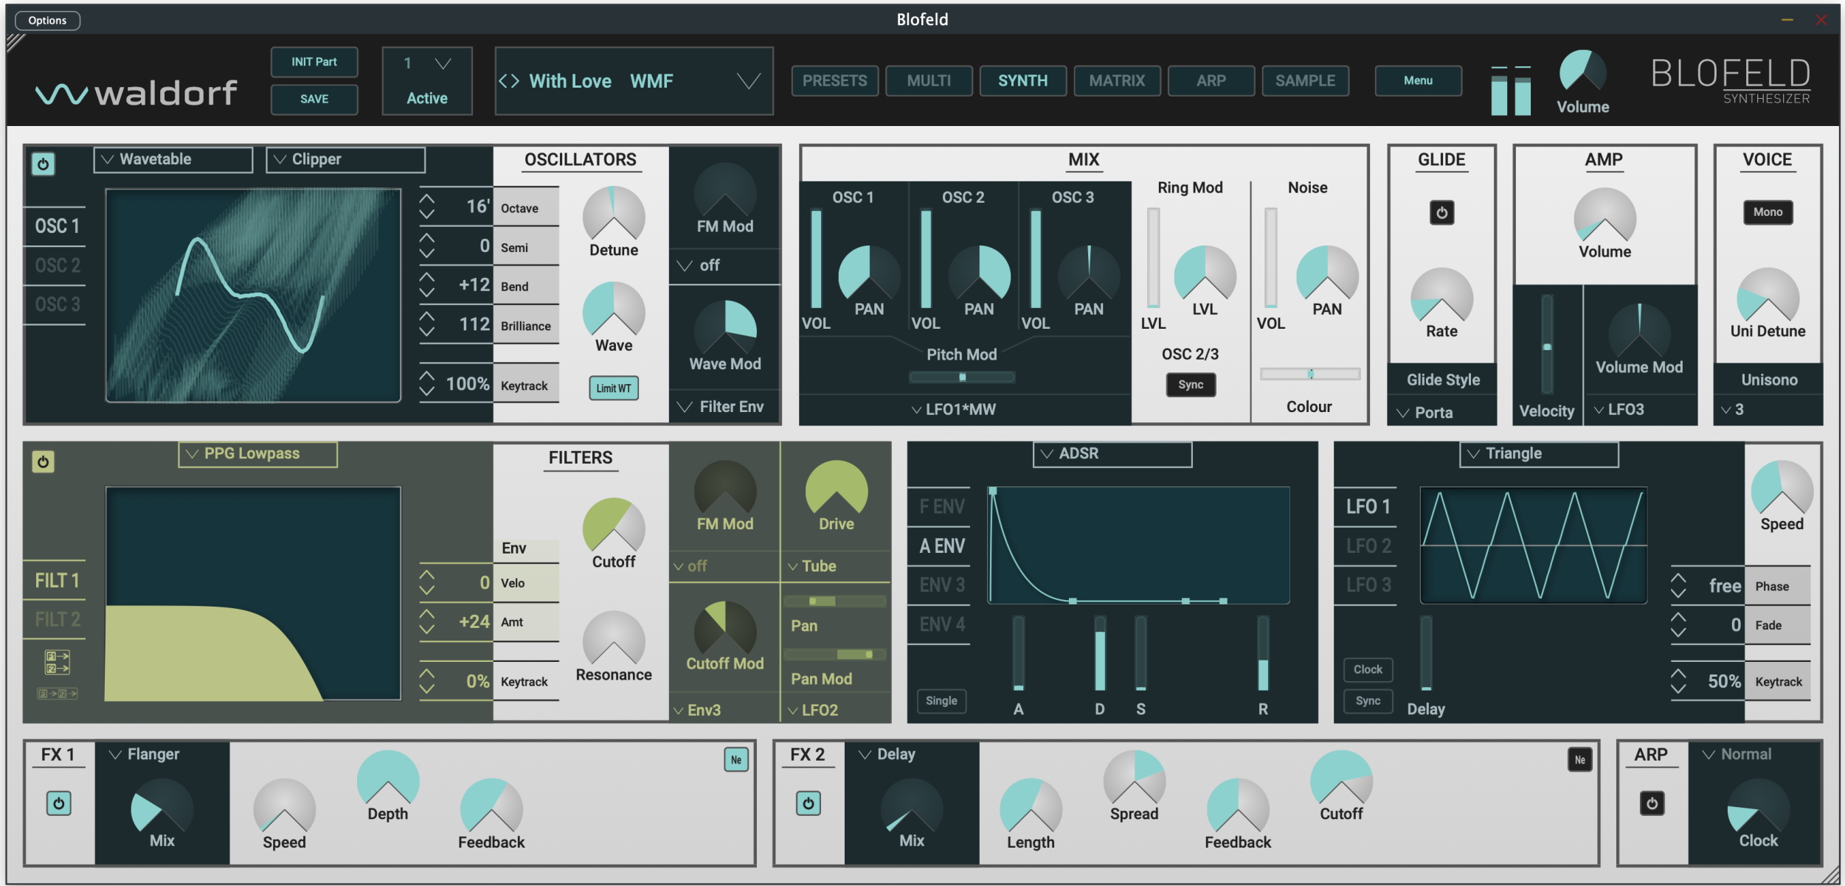Image resolution: width=1845 pixels, height=886 pixels.
Task: Toggle FX 2 Delay power icon
Action: (x=808, y=803)
